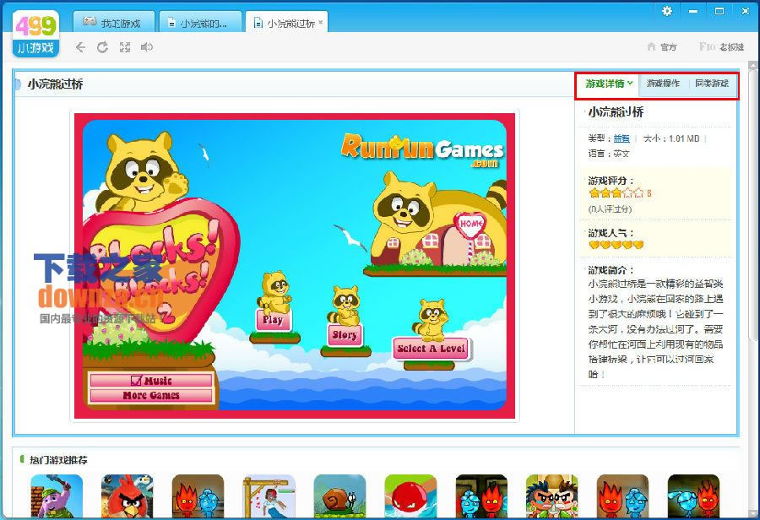Viewport: 760px width, 520px height.
Task: Open the snail game thumbnail
Action: point(339,497)
